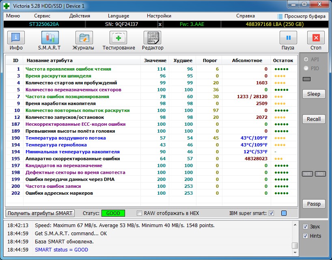This screenshot has height=260, width=332.
Task: Click the green cross Victoria title icon
Action: [x=6, y=6]
